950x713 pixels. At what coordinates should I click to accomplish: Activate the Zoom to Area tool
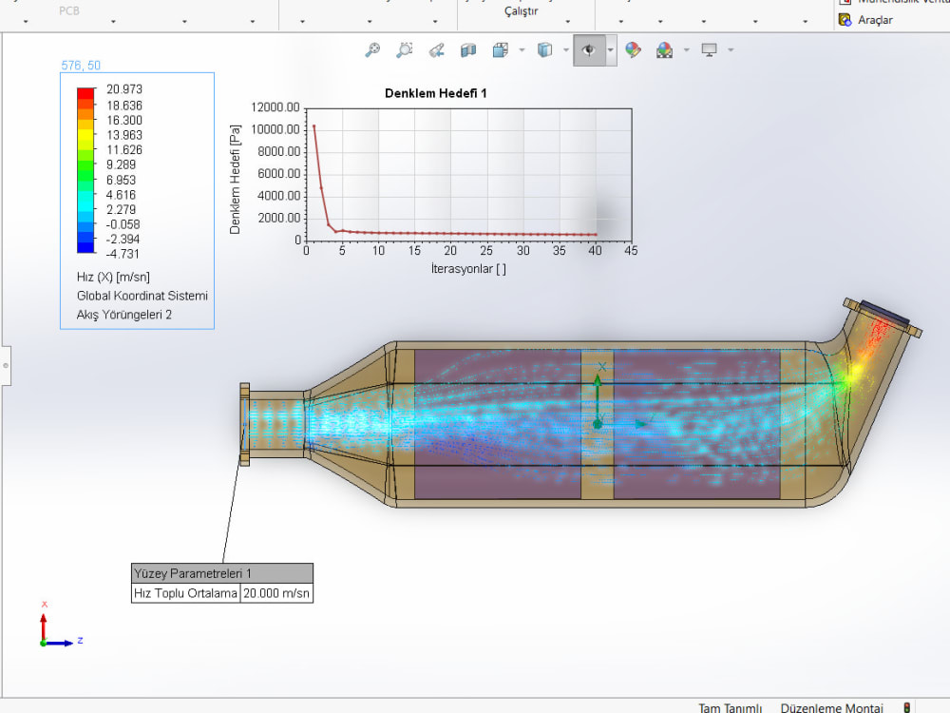tap(404, 49)
